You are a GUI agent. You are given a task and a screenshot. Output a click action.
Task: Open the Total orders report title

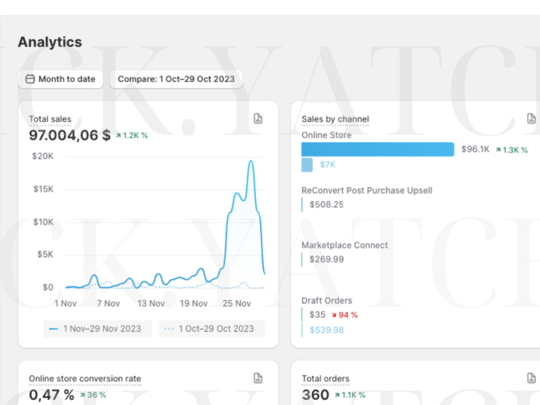(326, 379)
